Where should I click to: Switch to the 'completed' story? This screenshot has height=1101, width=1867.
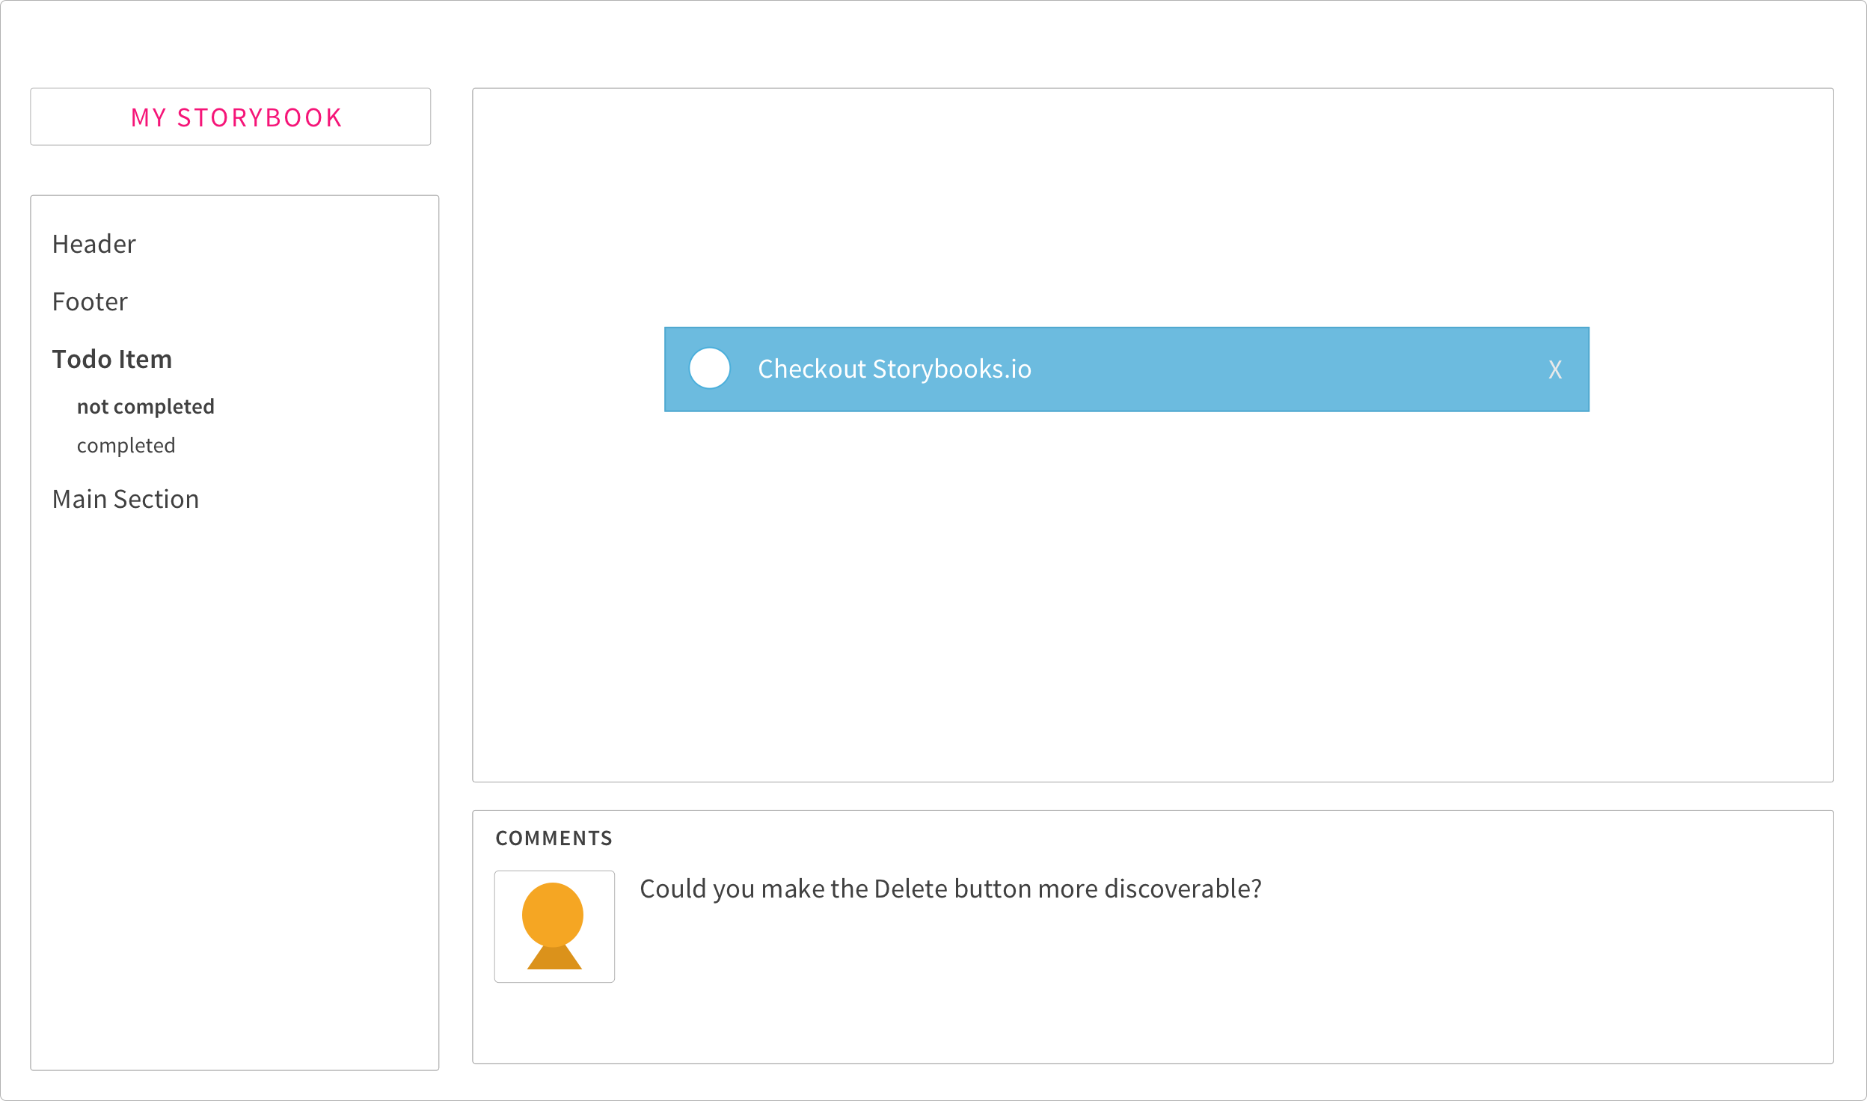[x=126, y=446]
